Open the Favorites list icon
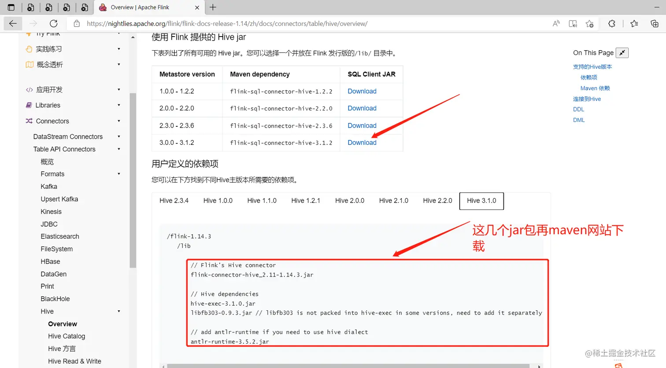Viewport: 666px width, 368px height. [634, 24]
